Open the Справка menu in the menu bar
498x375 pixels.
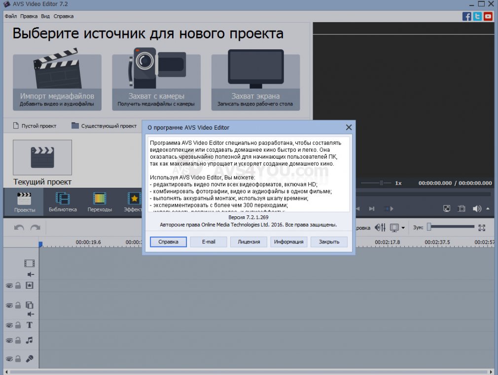coord(64,16)
